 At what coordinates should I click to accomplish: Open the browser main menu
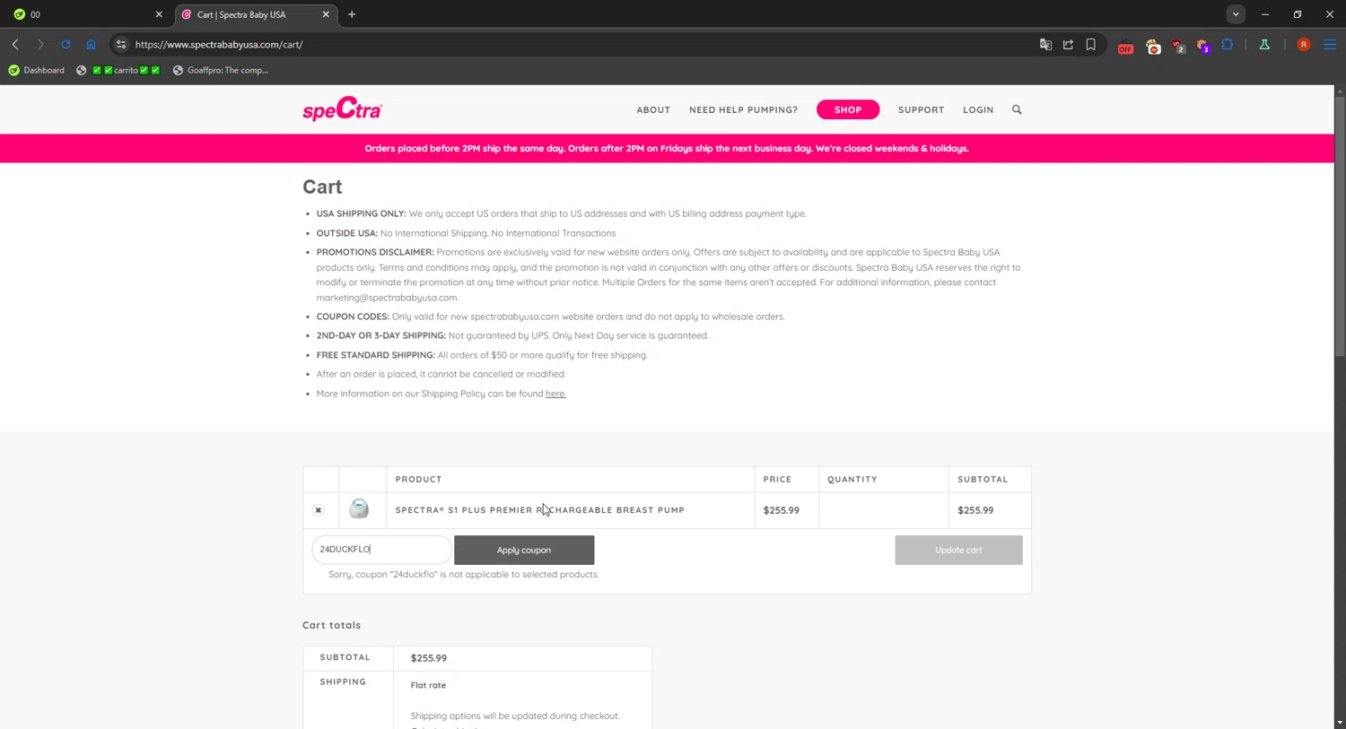(x=1330, y=44)
